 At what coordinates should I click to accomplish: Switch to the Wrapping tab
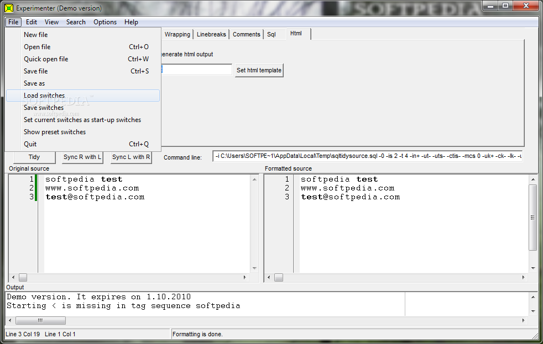tap(177, 34)
